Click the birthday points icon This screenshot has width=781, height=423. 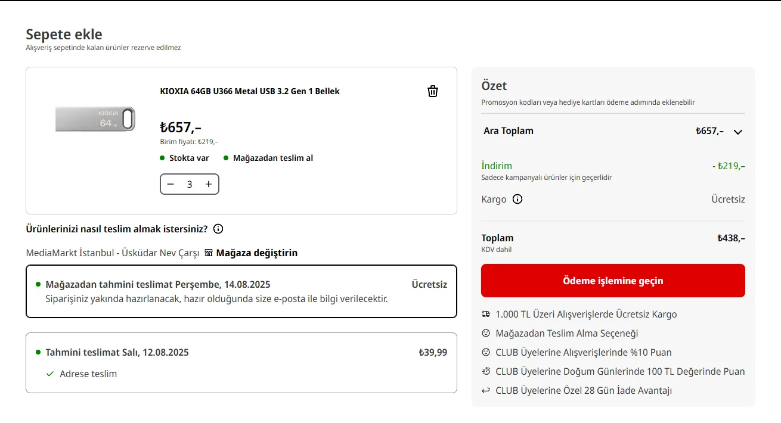pos(486,371)
